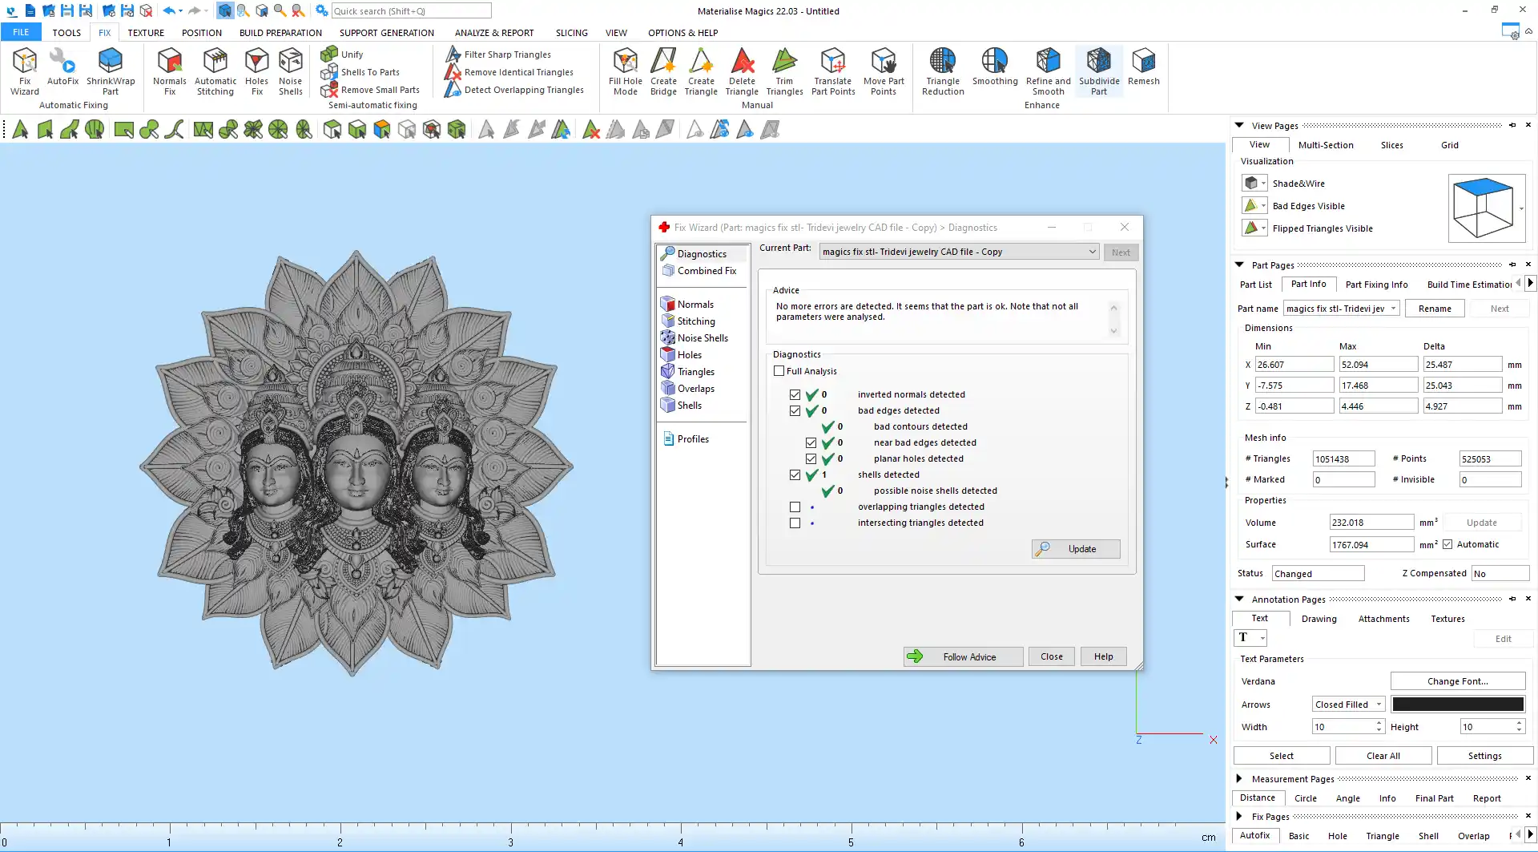Apply Normals Fix
Screen dimensions: 1538x852
(170, 71)
